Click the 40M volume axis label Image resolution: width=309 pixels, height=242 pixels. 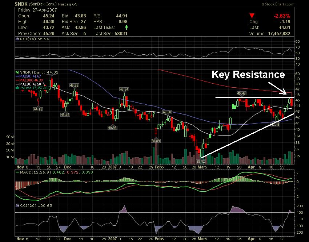pyautogui.click(x=10, y=137)
